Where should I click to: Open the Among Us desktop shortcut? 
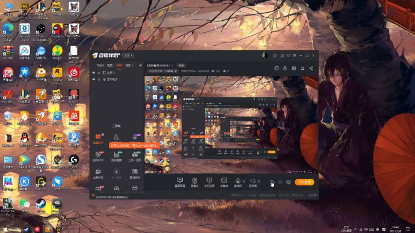57,31
